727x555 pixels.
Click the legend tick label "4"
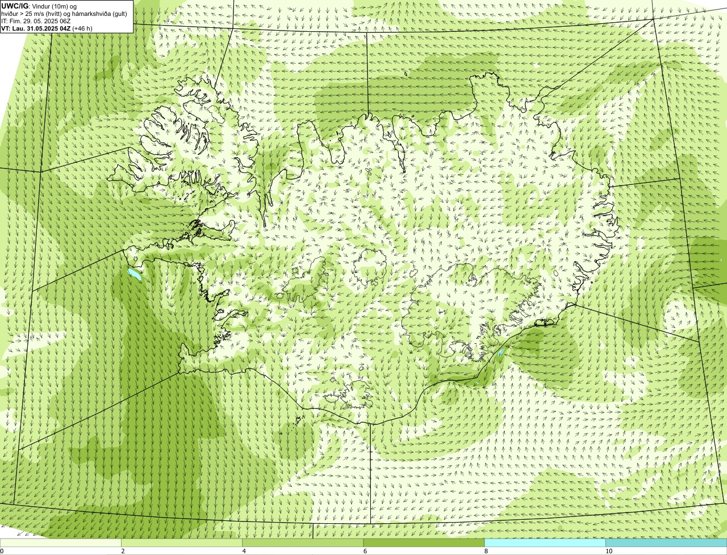click(x=244, y=551)
